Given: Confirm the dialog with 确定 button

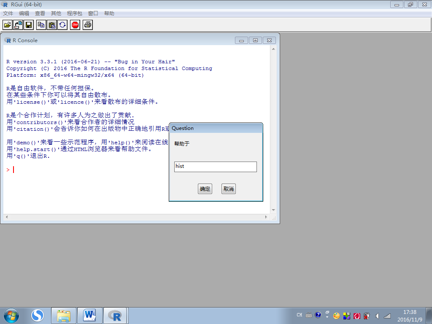Looking at the screenshot, I should click(x=205, y=189).
